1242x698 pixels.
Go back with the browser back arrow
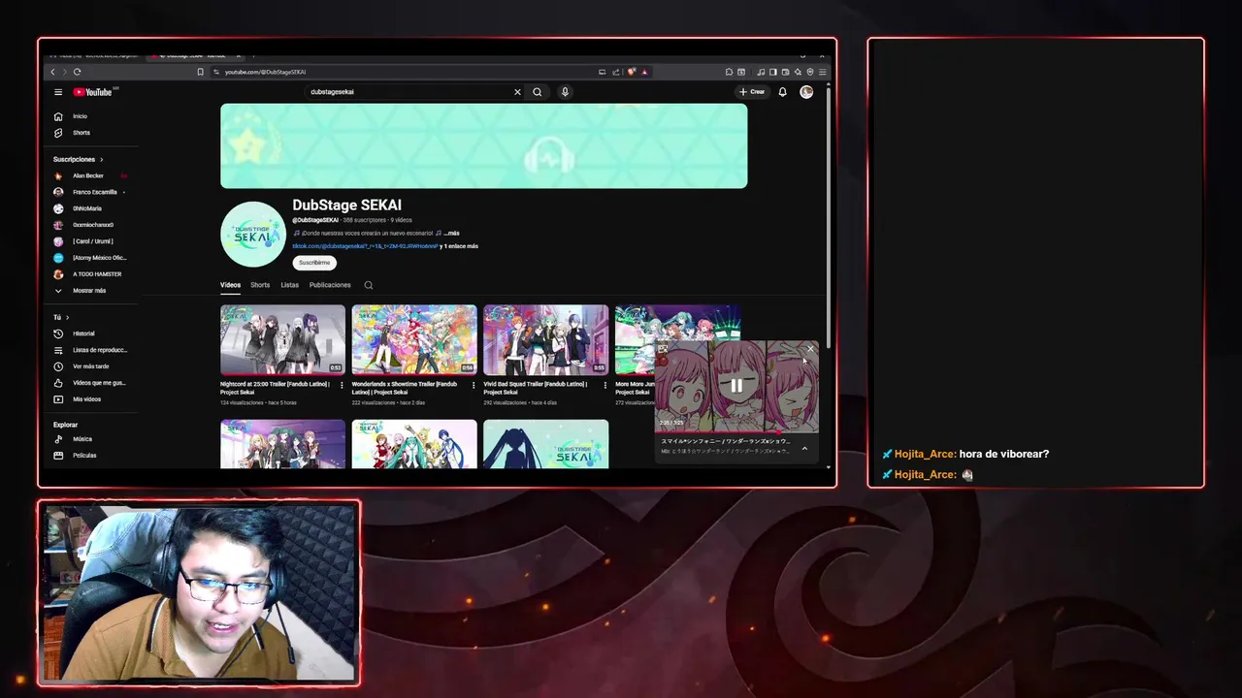point(53,72)
